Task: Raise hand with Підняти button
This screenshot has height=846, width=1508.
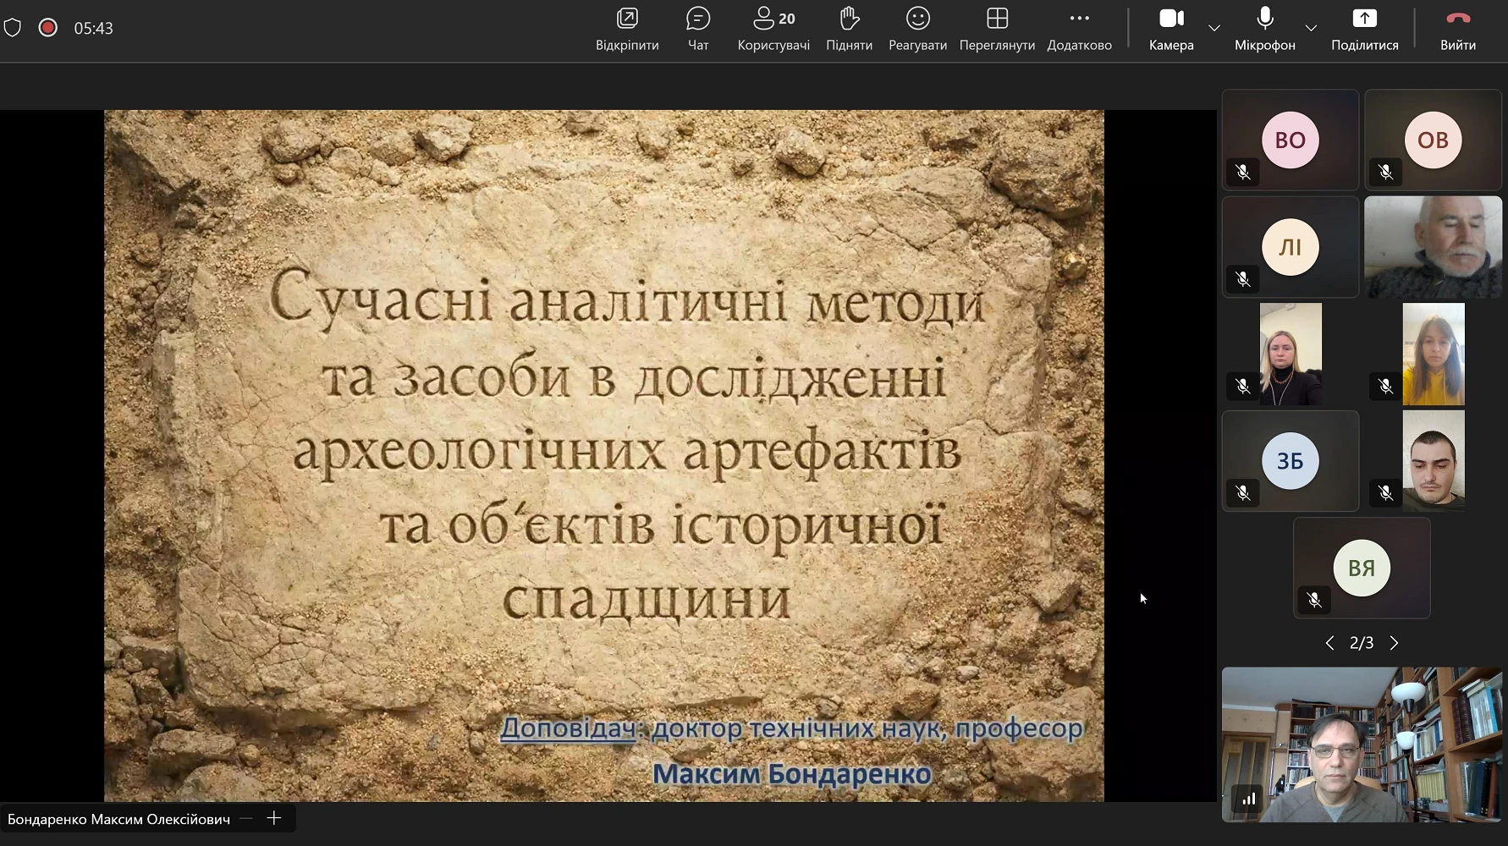Action: tap(849, 28)
